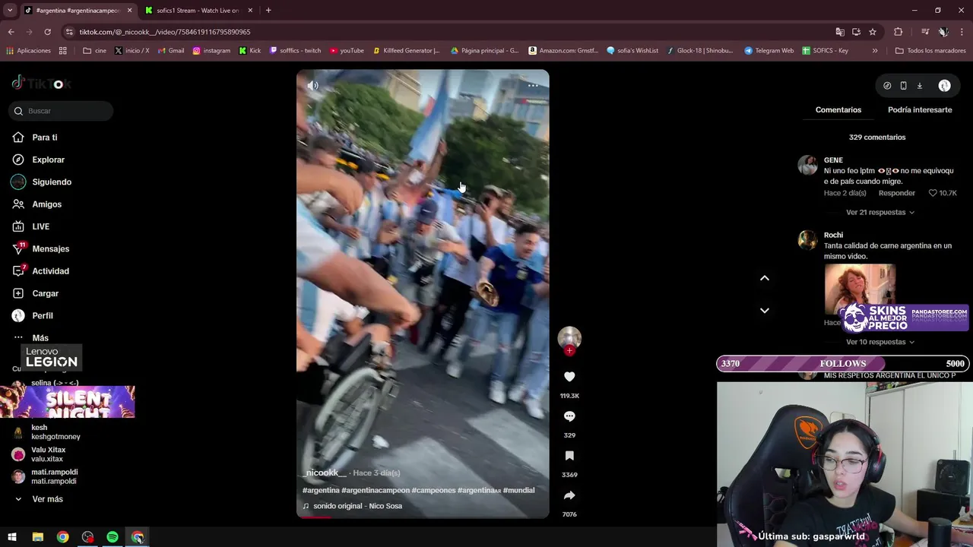Like GENE's comment with the heart

pos(934,193)
